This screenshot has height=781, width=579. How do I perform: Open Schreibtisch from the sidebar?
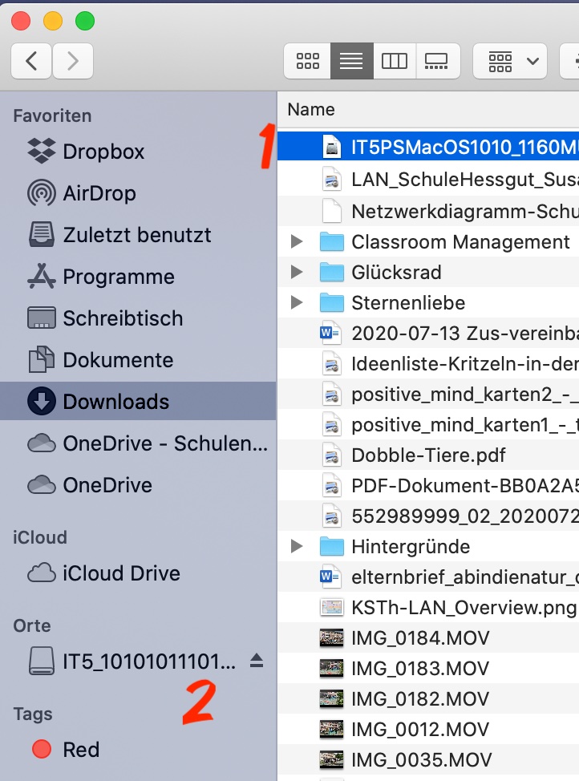[122, 318]
